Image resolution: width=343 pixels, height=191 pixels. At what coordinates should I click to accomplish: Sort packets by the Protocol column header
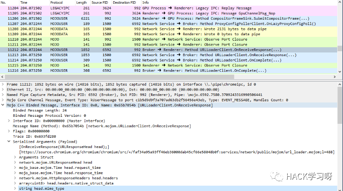click(62, 2)
